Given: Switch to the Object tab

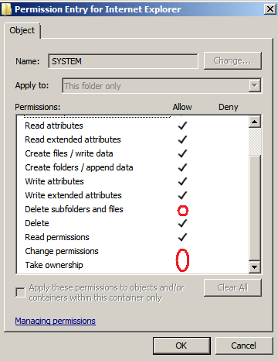Looking at the screenshot, I should (x=22, y=30).
